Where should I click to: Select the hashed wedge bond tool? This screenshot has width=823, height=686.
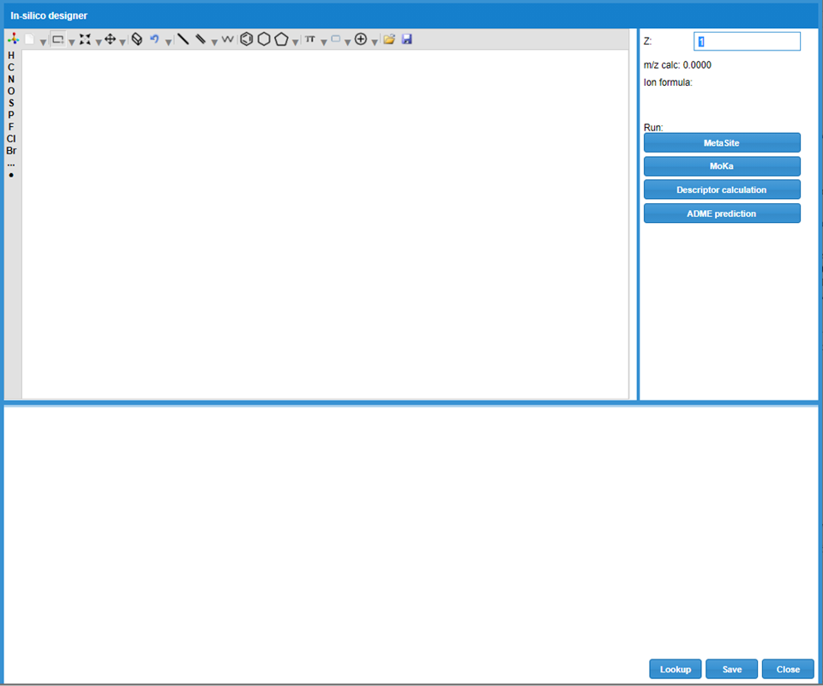click(x=199, y=39)
